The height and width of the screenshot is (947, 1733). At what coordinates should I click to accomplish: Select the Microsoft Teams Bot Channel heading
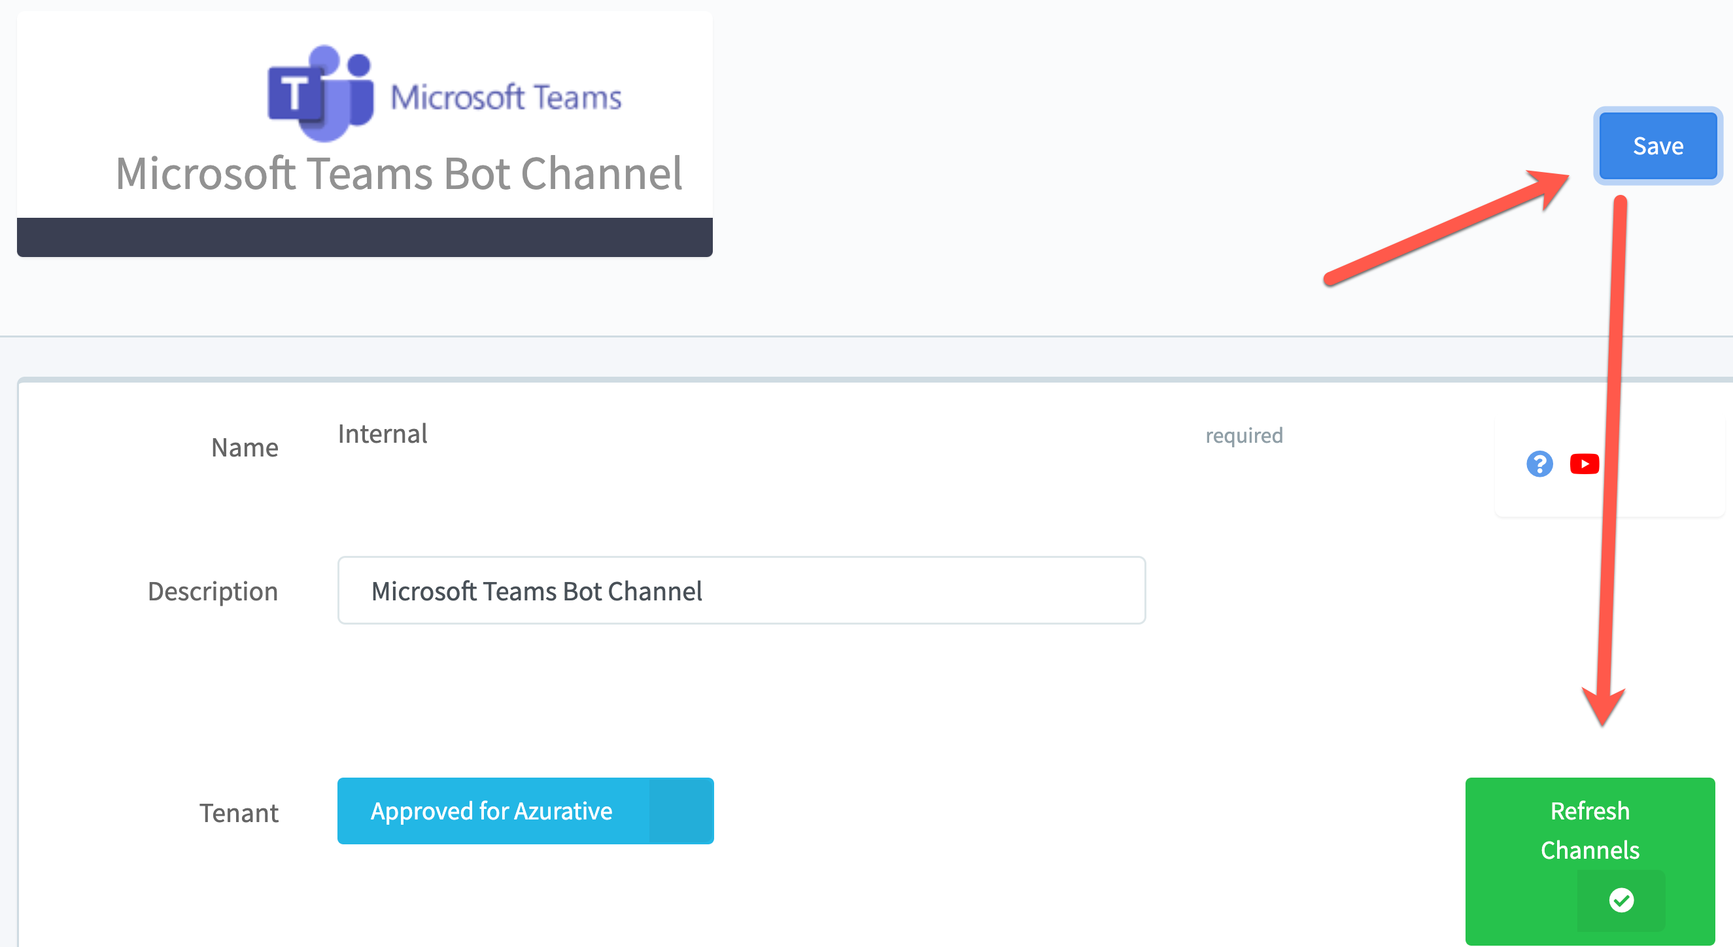point(398,173)
